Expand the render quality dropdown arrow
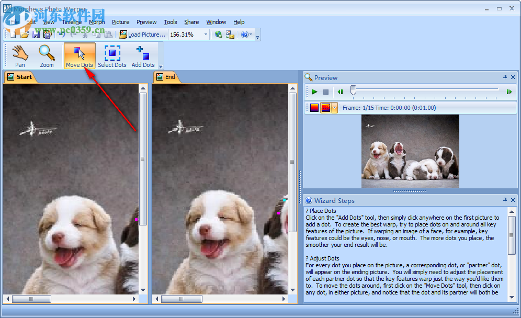This screenshot has height=318, width=521. 333,107
